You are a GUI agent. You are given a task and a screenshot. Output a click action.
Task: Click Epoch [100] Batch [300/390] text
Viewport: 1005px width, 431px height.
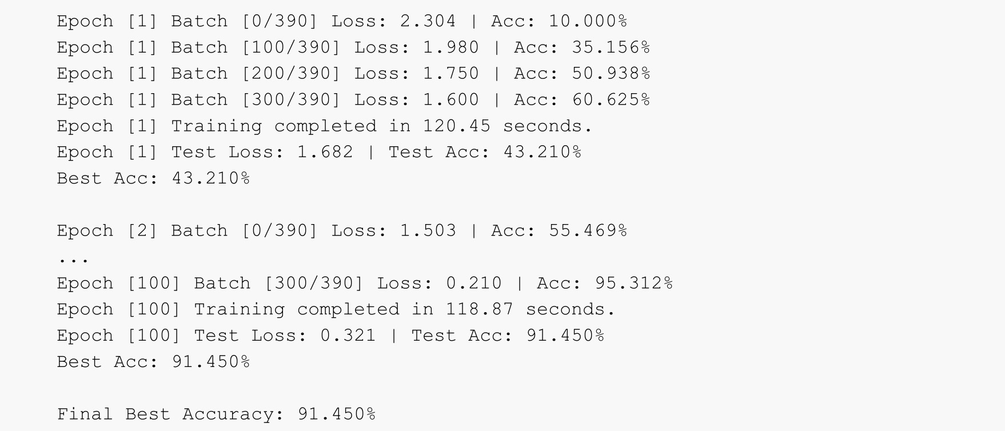pyautogui.click(x=210, y=284)
